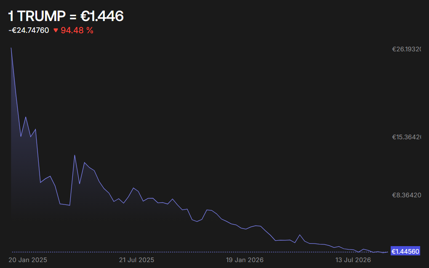This screenshot has height=268, width=429.
Task: Click the 20 Jan 2025 date label
Action: [x=28, y=260]
